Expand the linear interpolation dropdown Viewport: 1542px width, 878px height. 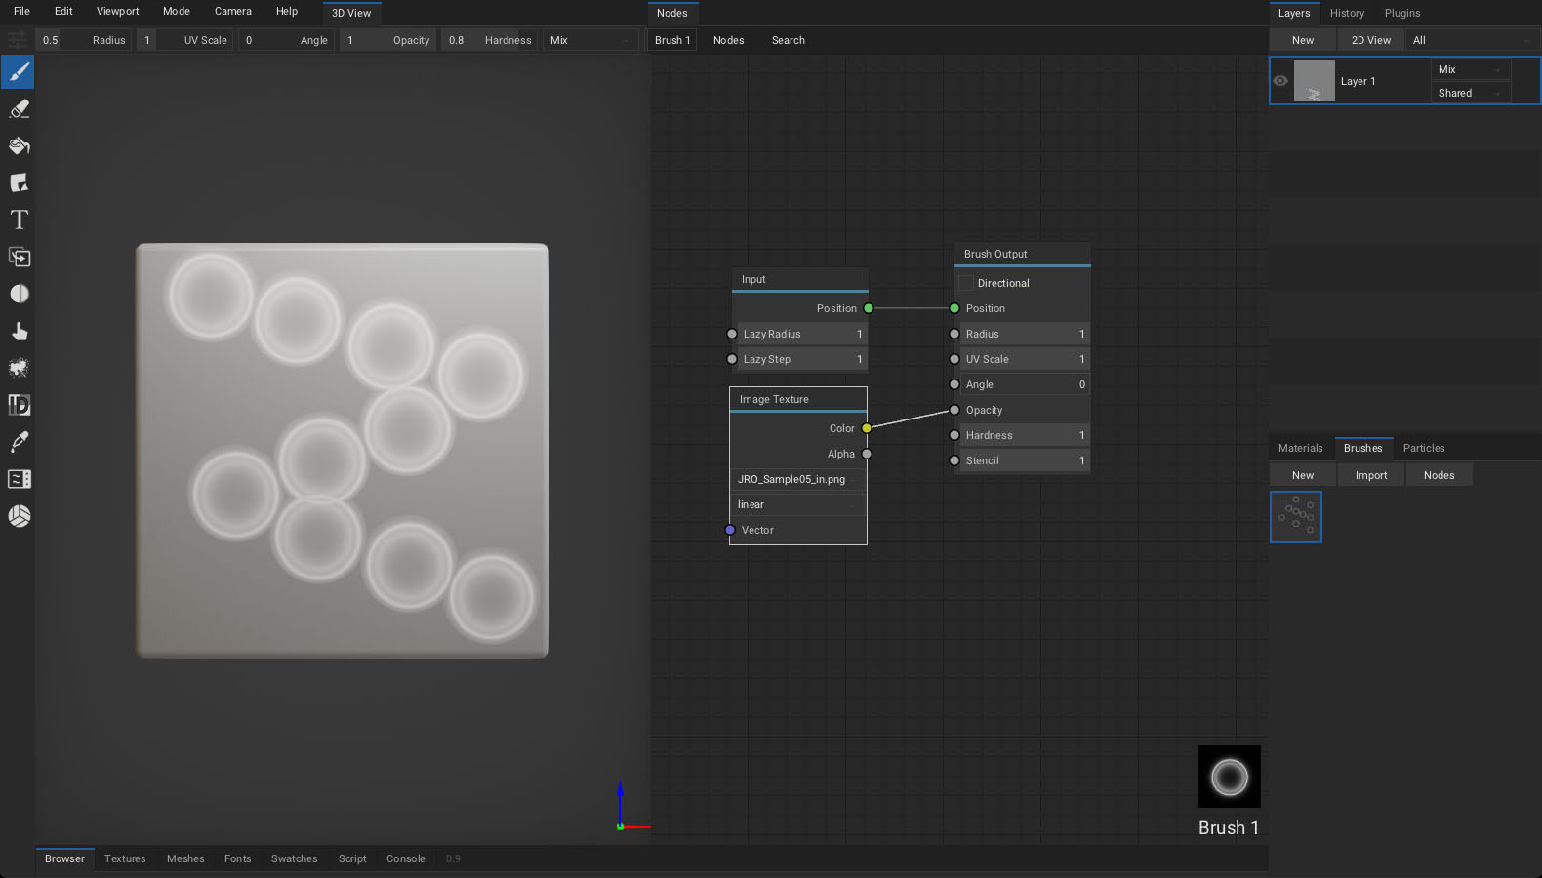797,504
